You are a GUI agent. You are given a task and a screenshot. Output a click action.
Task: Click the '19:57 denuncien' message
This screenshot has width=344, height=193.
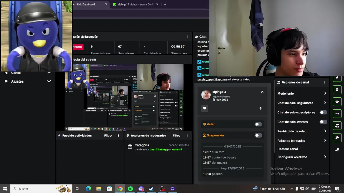coord(215,163)
